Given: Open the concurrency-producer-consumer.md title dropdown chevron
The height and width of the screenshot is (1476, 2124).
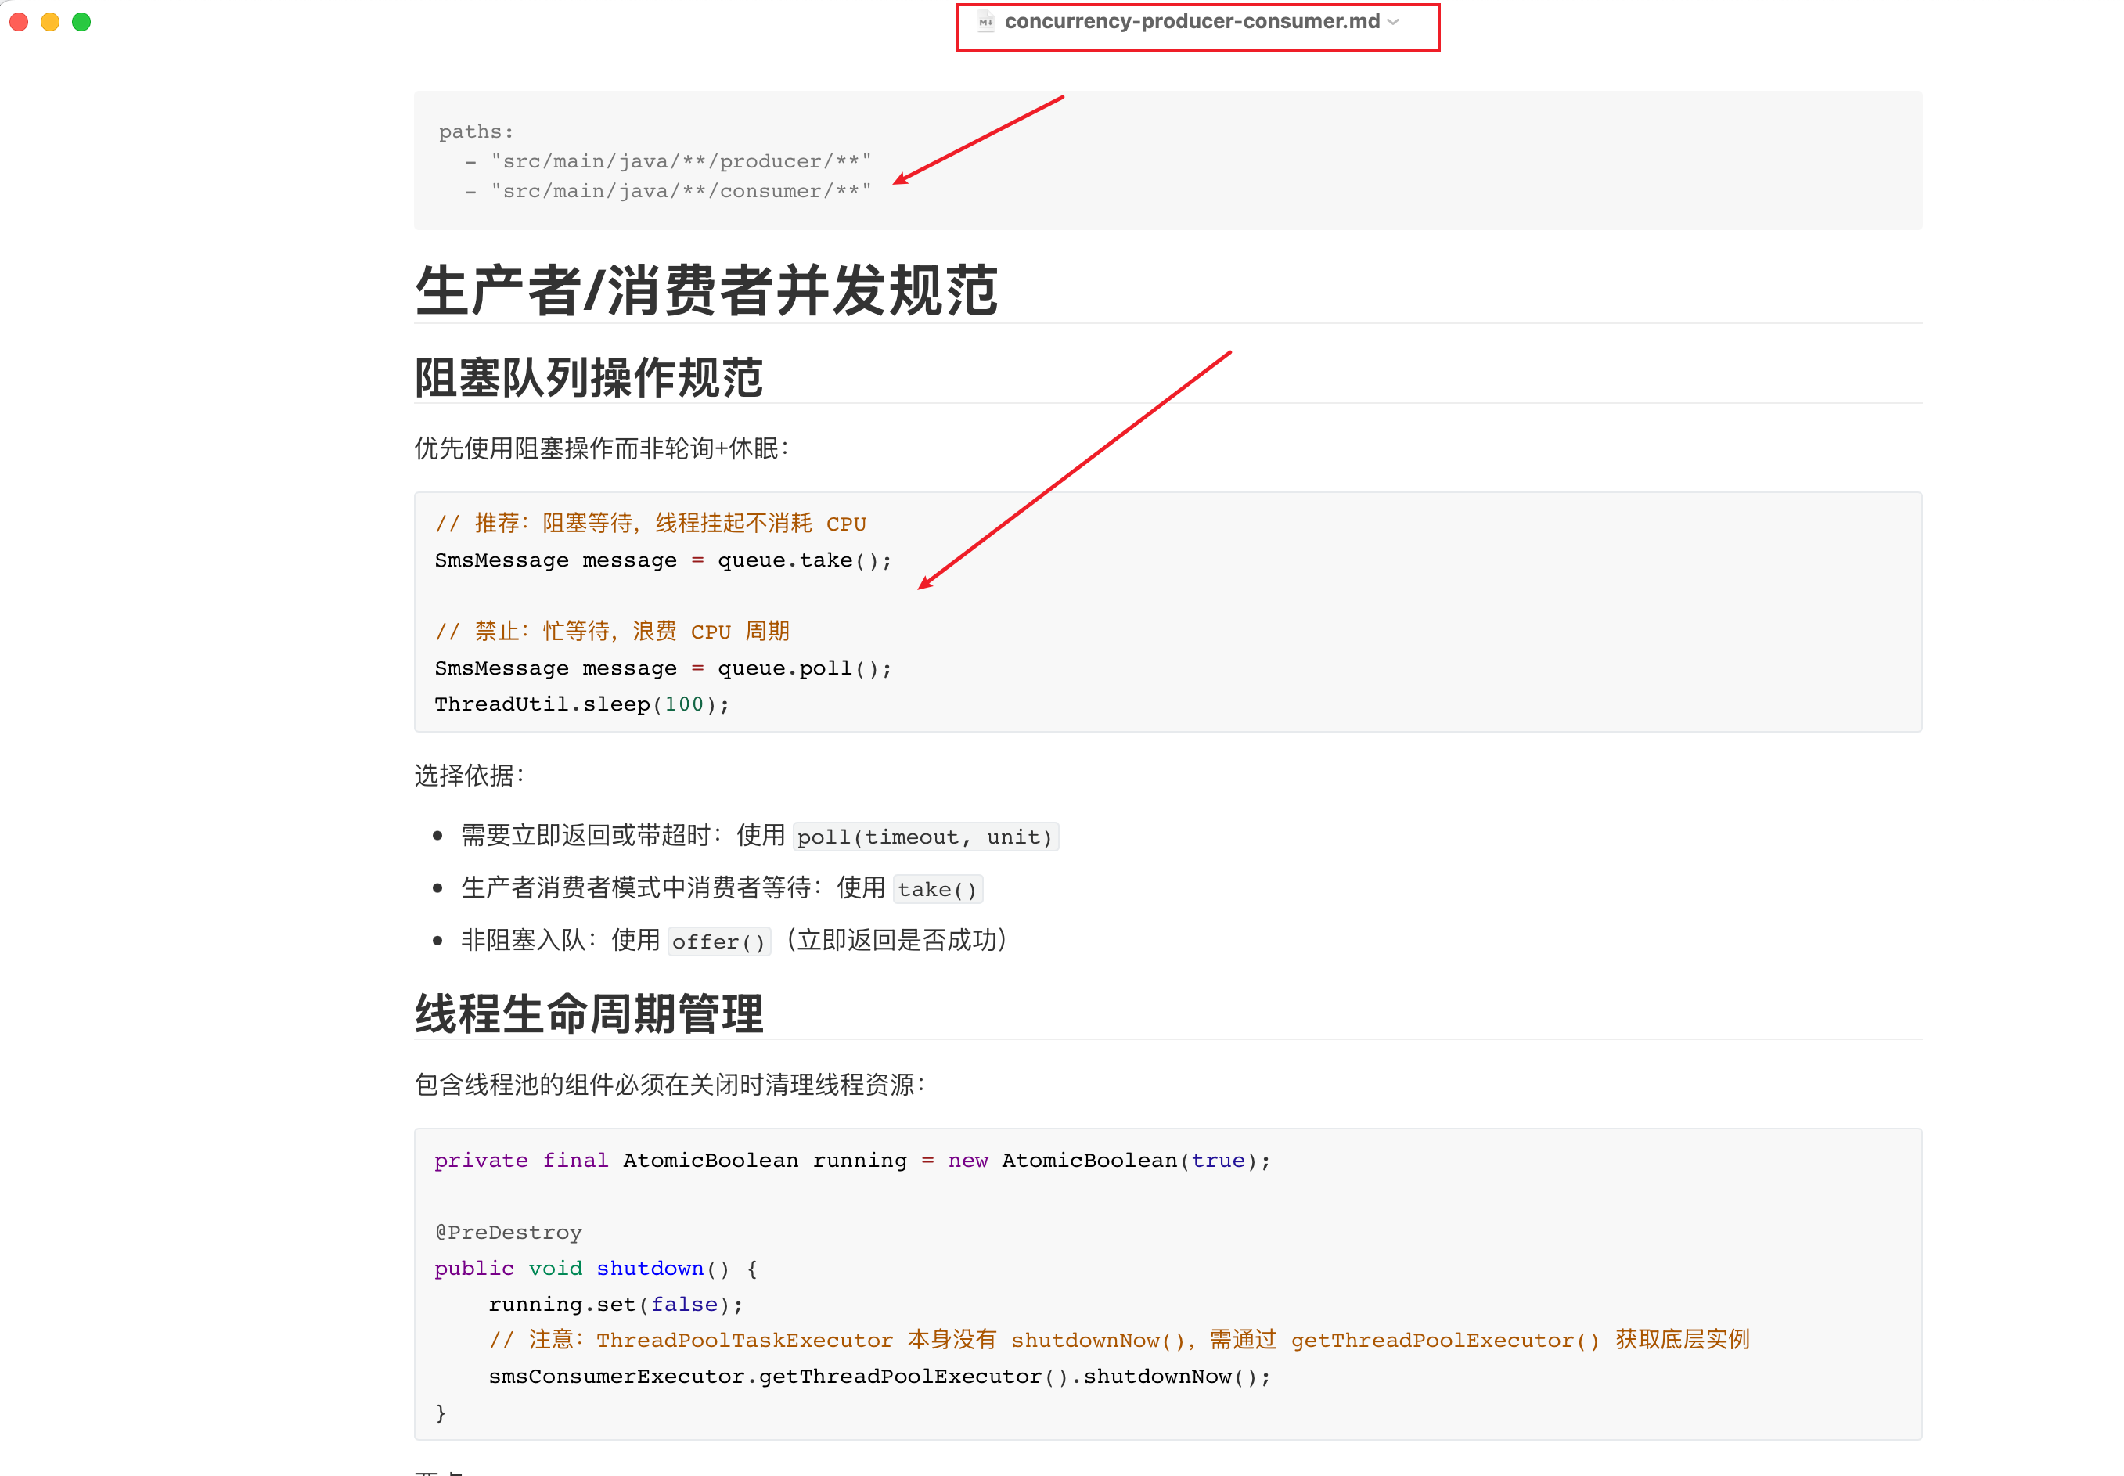Looking at the screenshot, I should tap(1394, 21).
